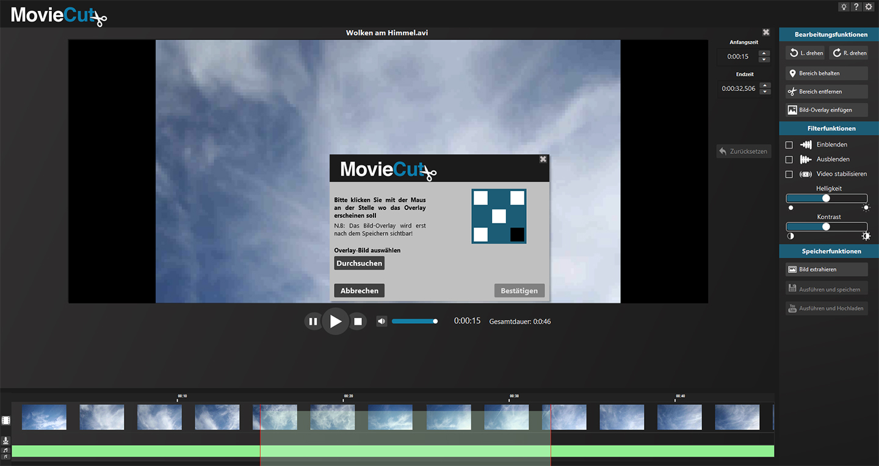Click the lightbulb tips icon

(845, 7)
